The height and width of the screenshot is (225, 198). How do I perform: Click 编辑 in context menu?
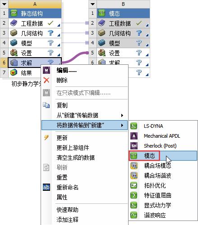point(84,70)
